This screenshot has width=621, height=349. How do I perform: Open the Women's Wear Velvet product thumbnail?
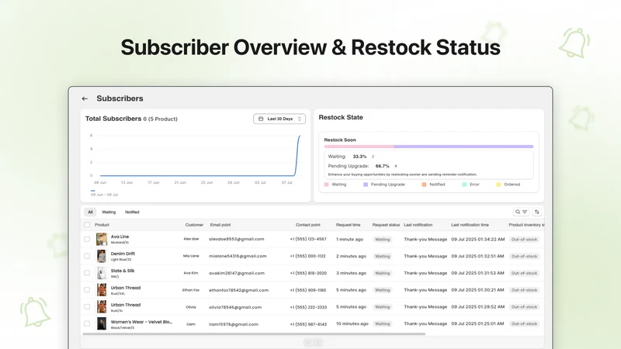click(x=102, y=323)
